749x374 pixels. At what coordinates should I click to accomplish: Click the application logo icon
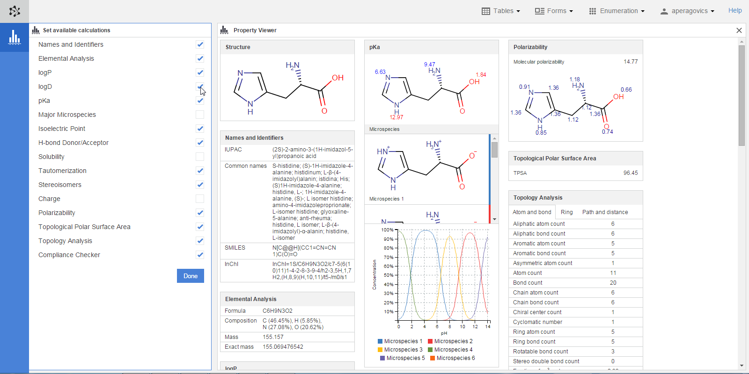click(15, 11)
